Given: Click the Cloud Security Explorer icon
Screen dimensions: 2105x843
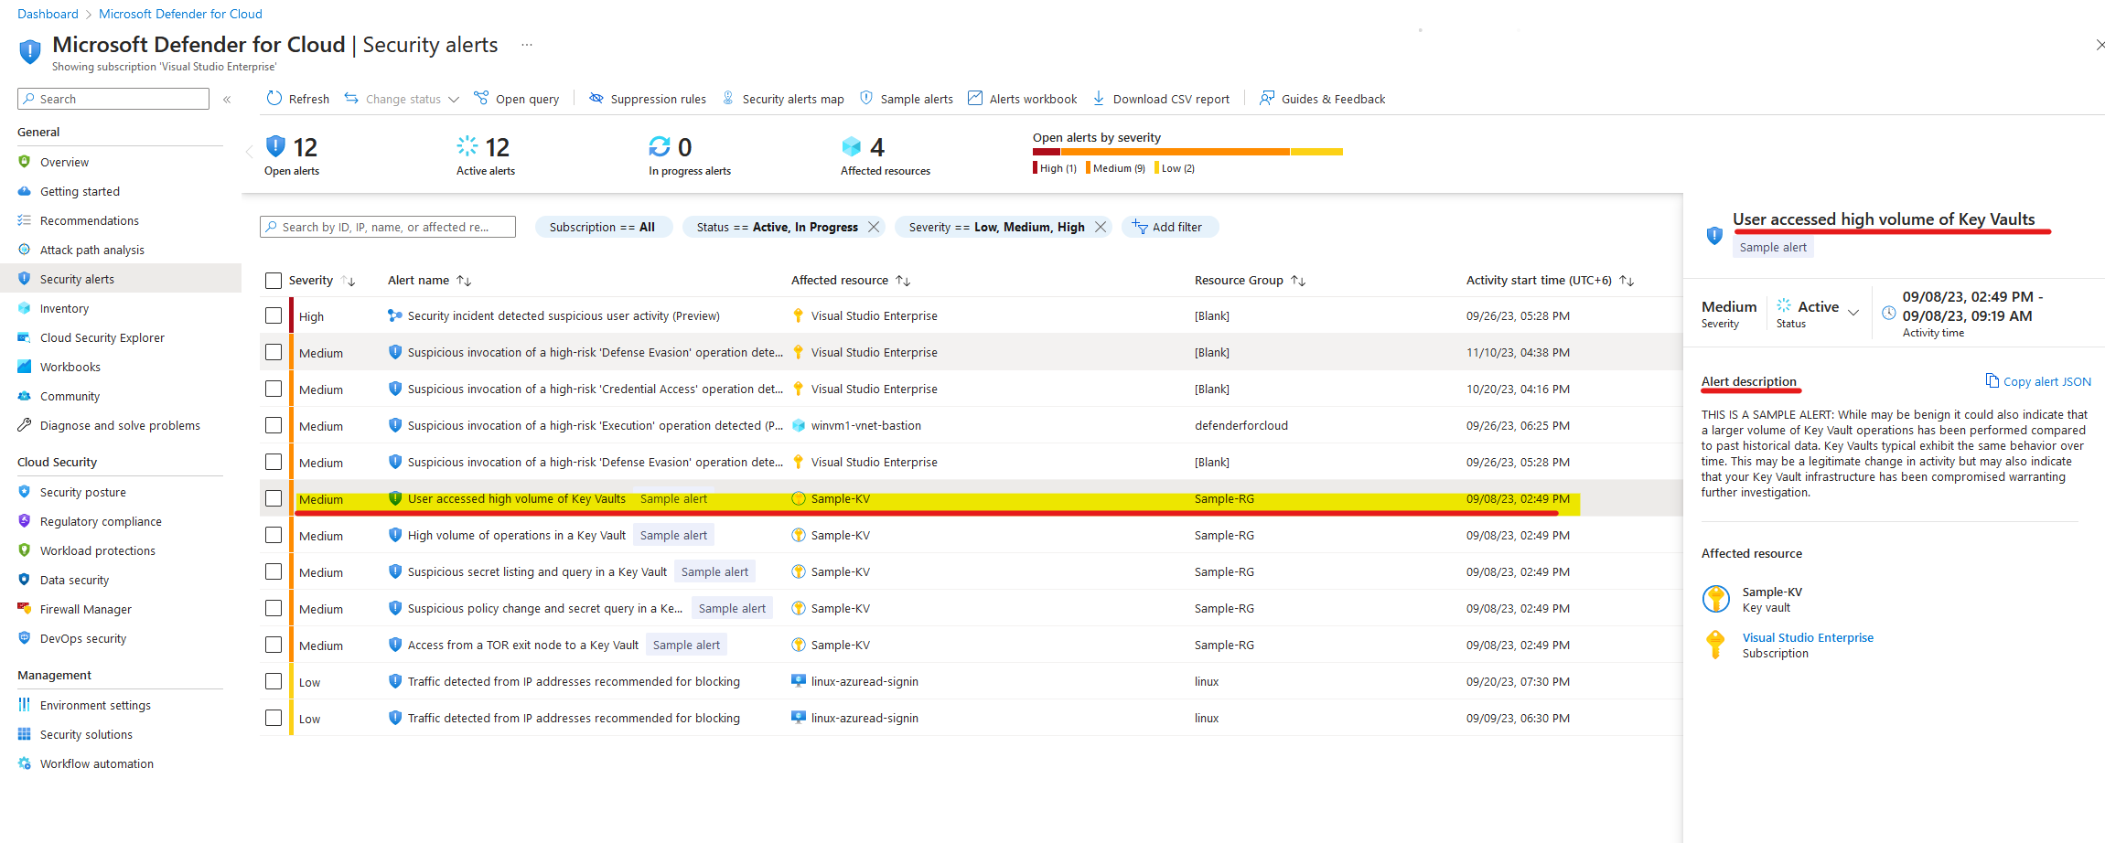Looking at the screenshot, I should coord(25,337).
